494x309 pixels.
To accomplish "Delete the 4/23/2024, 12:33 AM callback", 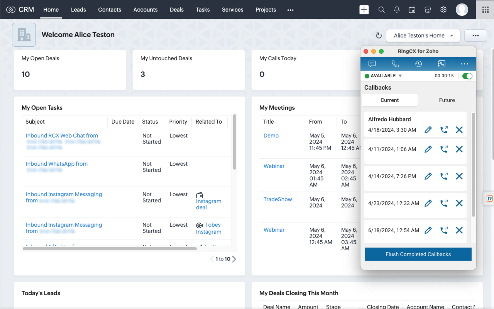I will [459, 203].
